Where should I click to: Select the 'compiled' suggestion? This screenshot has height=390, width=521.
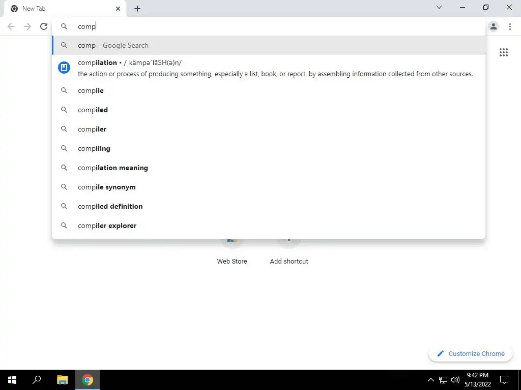click(269, 110)
